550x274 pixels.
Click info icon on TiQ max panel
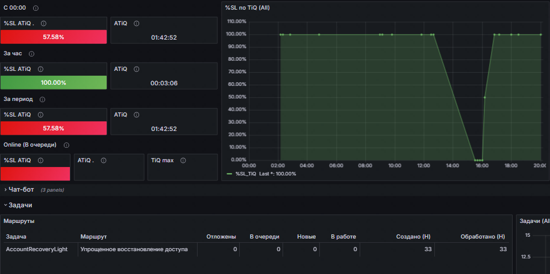pos(183,160)
